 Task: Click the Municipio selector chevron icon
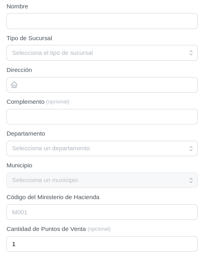(191, 180)
